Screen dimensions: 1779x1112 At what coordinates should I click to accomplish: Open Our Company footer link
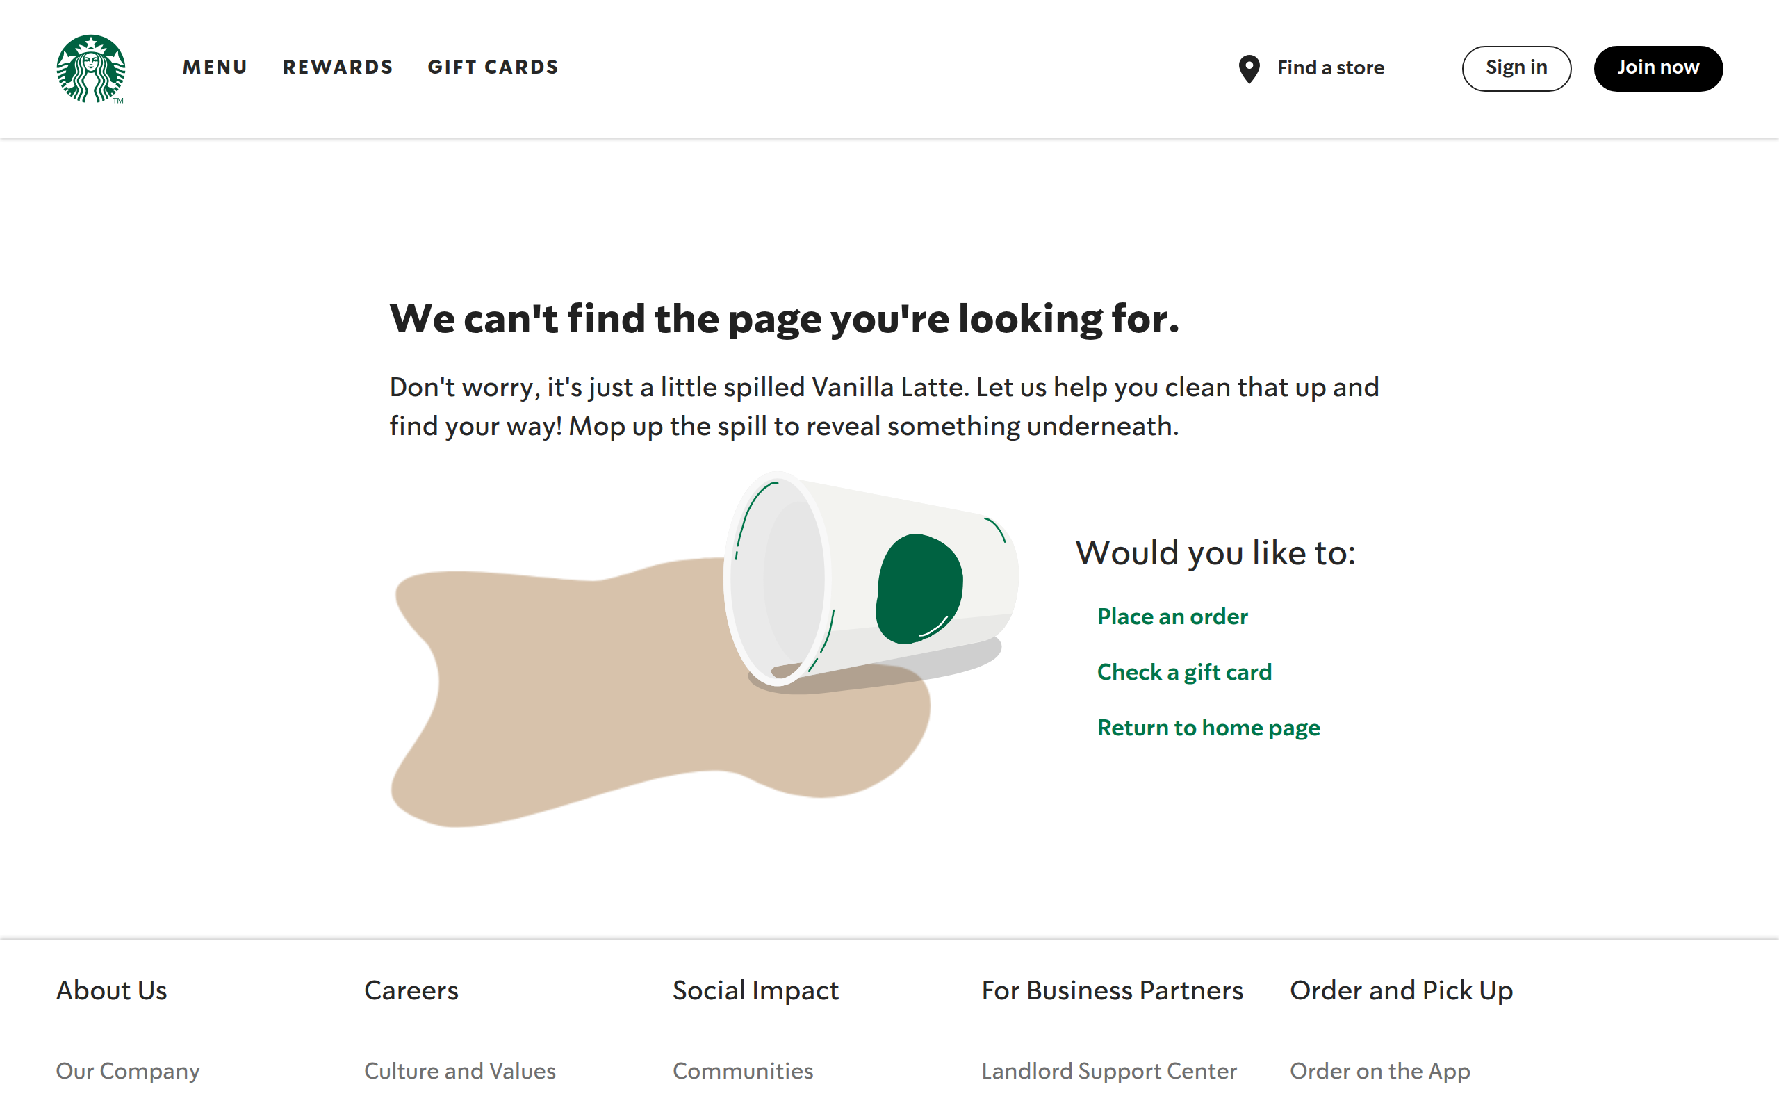coord(128,1071)
